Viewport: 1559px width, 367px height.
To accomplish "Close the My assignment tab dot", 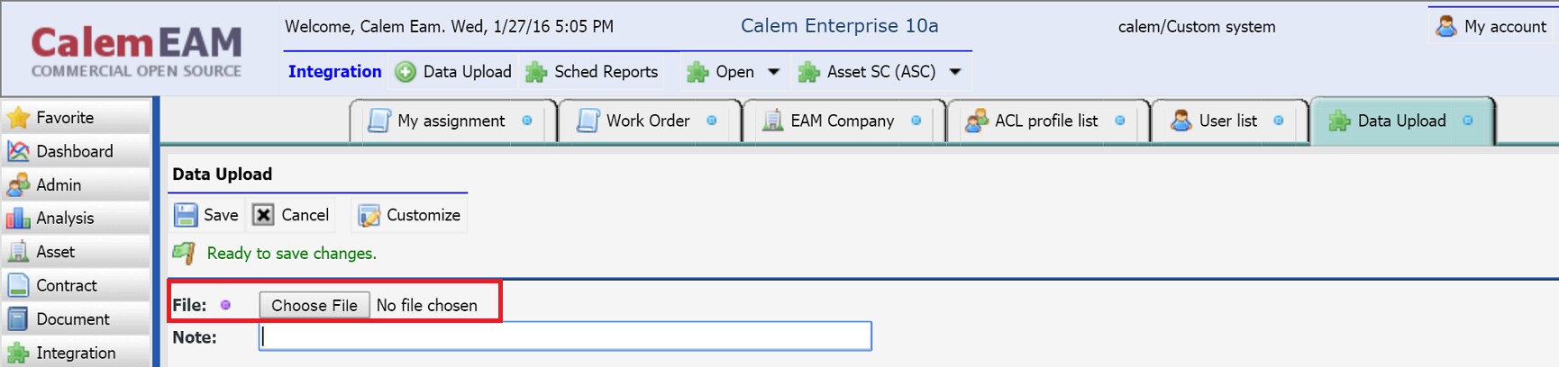I will [x=527, y=121].
